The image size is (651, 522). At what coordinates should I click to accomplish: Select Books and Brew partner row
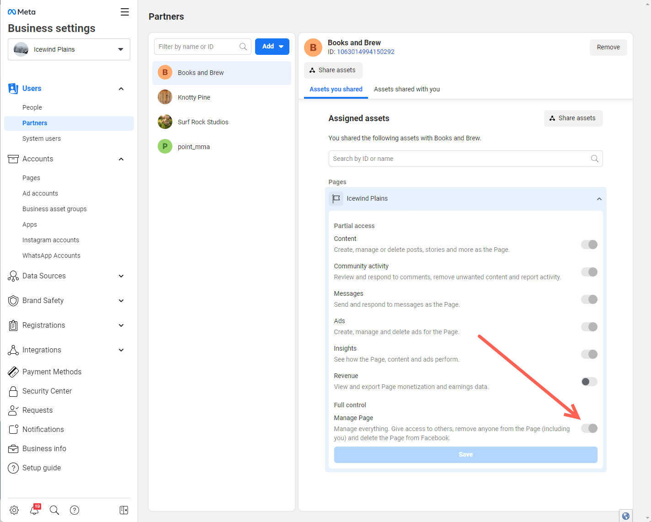(222, 73)
